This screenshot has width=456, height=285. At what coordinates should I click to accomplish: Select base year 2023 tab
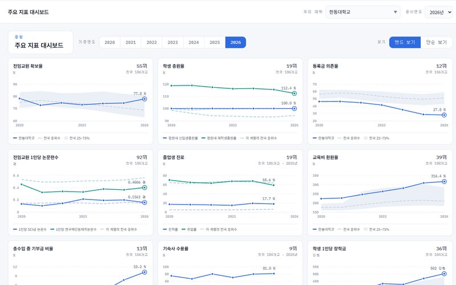(x=173, y=42)
